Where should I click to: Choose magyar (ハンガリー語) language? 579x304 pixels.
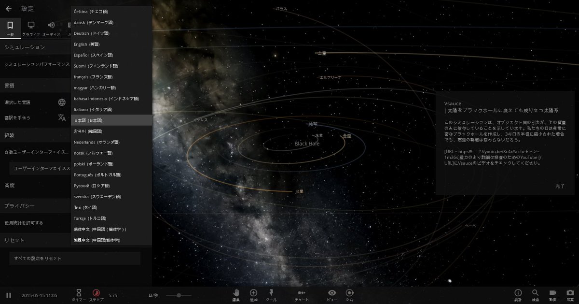point(111,87)
